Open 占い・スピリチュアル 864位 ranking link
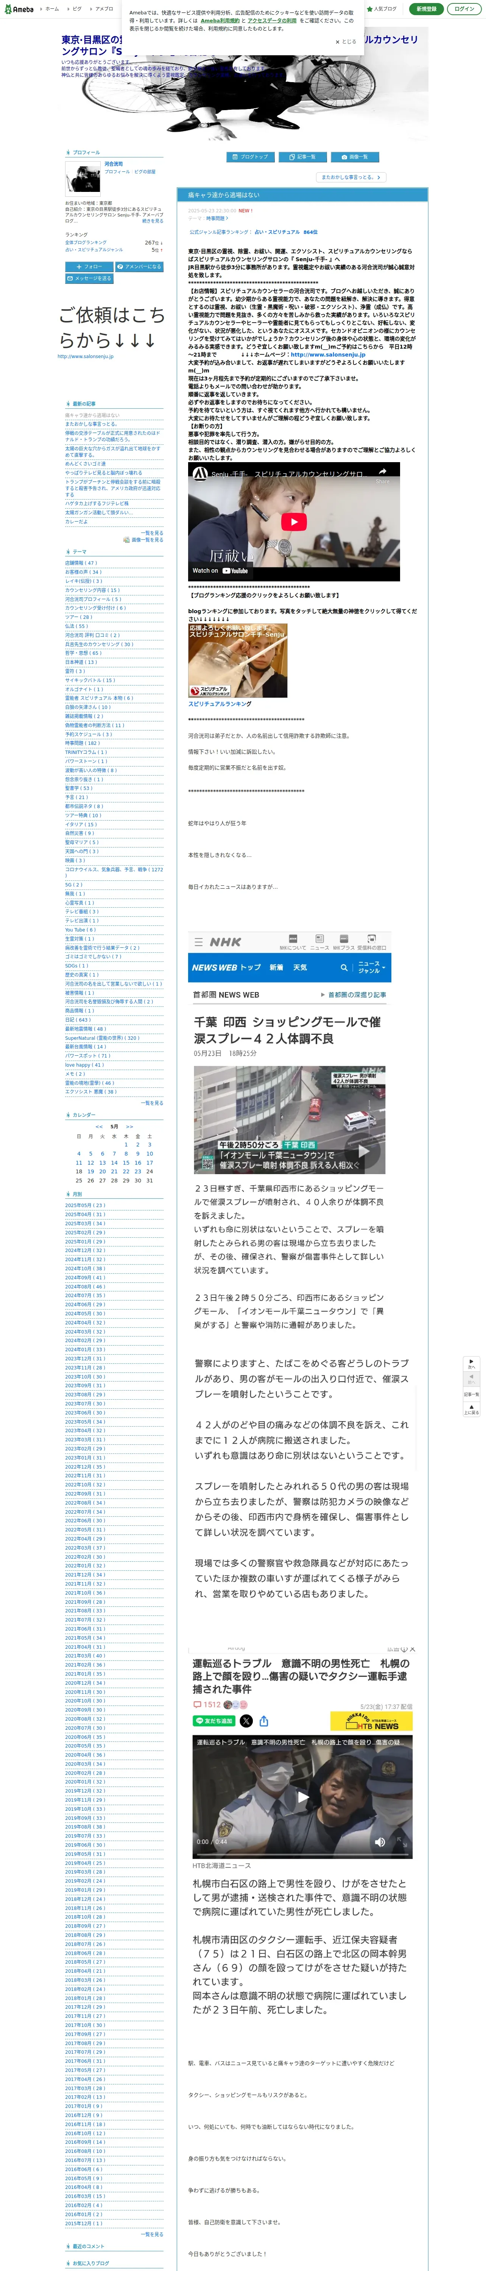The width and height of the screenshot is (486, 2271). point(286,232)
